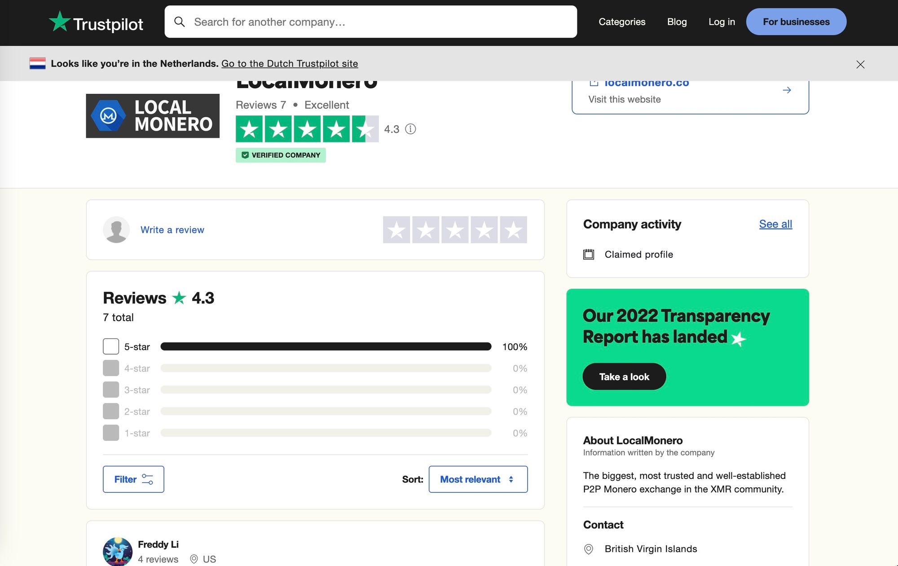The image size is (898, 566).
Task: Click the green star beside Reviews 4.3
Action: (179, 298)
